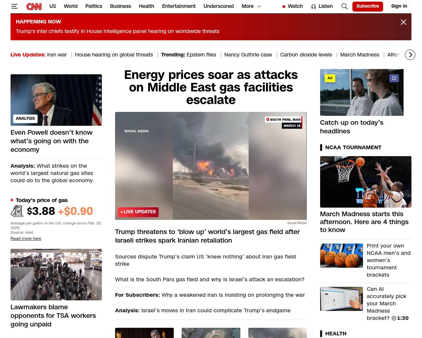The width and height of the screenshot is (422, 338).
Task: Open the Underscored menu item
Action: [219, 6]
